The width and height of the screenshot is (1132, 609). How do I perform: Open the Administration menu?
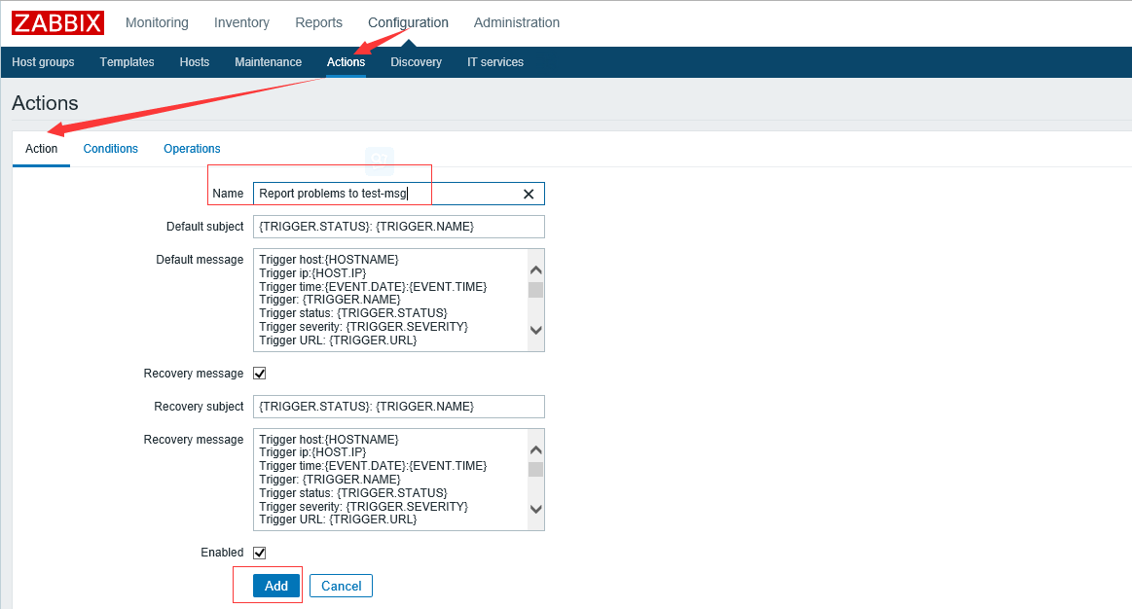point(516,22)
